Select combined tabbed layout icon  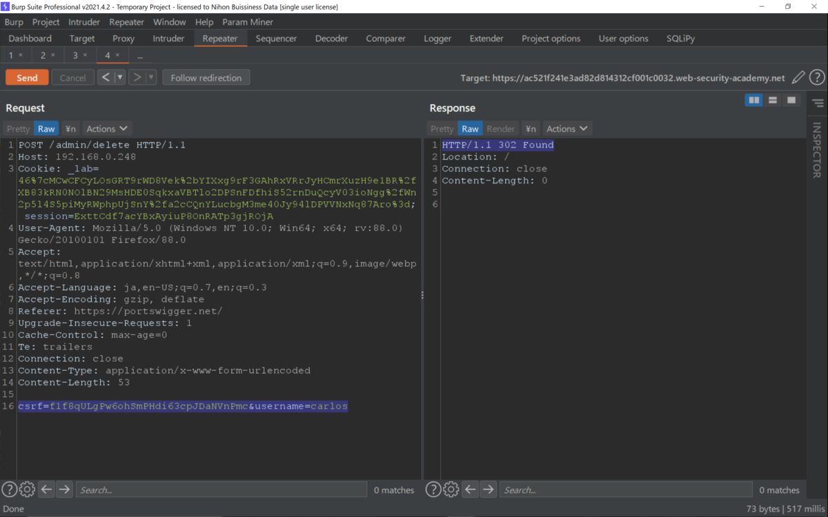tap(791, 101)
